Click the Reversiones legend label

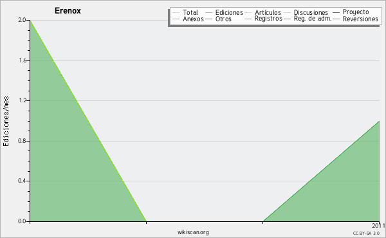(x=360, y=19)
